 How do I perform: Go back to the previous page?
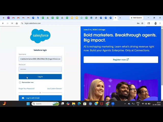tap(3, 23)
